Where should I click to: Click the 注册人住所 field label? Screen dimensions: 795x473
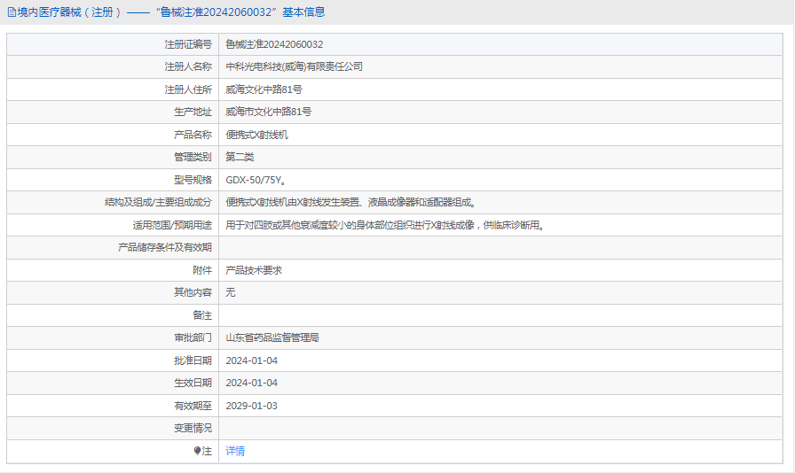pos(188,89)
